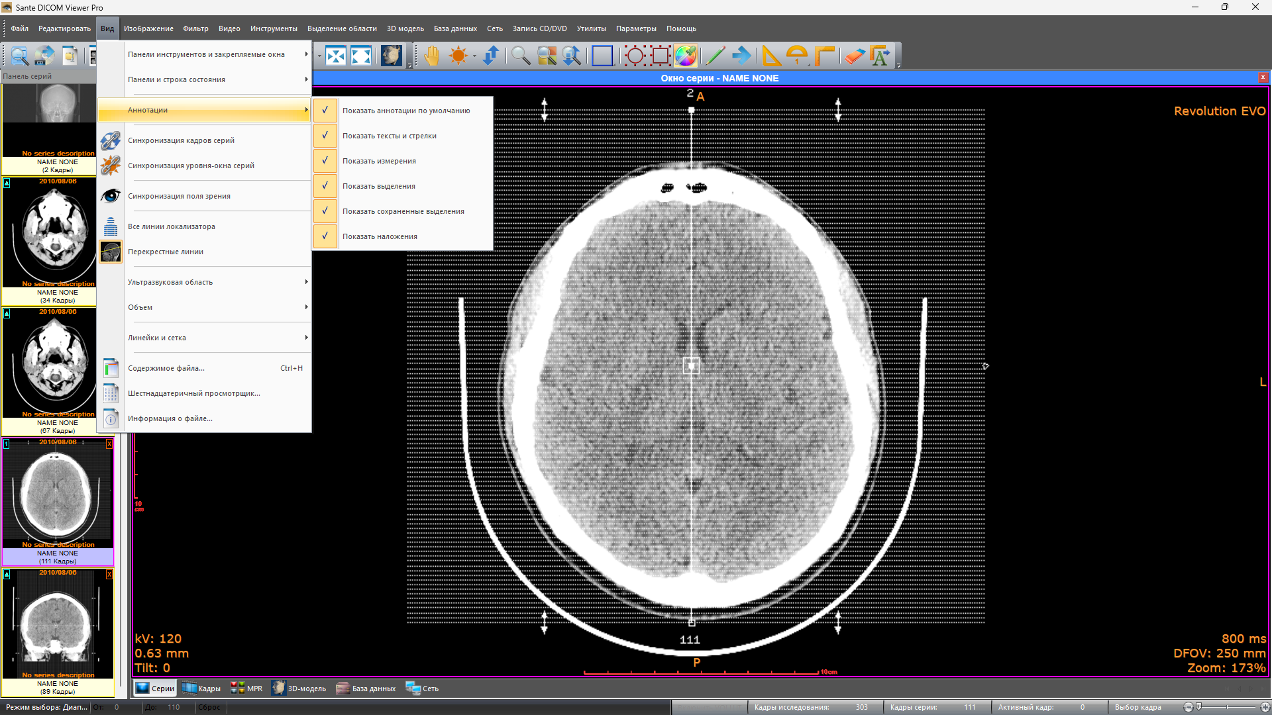Viewport: 1272px width, 715px height.
Task: Click the brightness sun window-level tool
Action: (x=458, y=56)
